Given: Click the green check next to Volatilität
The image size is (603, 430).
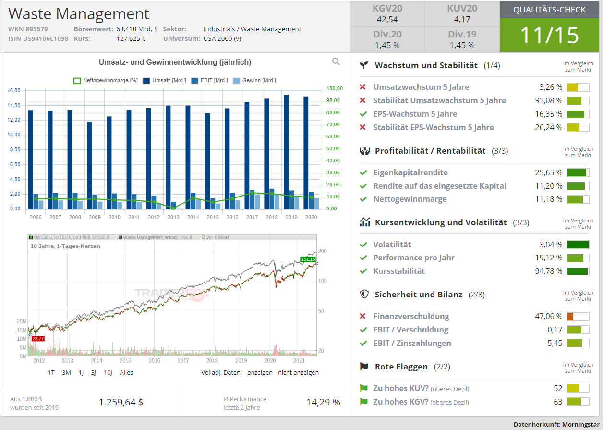Looking at the screenshot, I should [x=363, y=245].
